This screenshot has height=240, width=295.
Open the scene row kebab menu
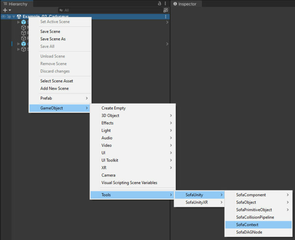point(166,17)
